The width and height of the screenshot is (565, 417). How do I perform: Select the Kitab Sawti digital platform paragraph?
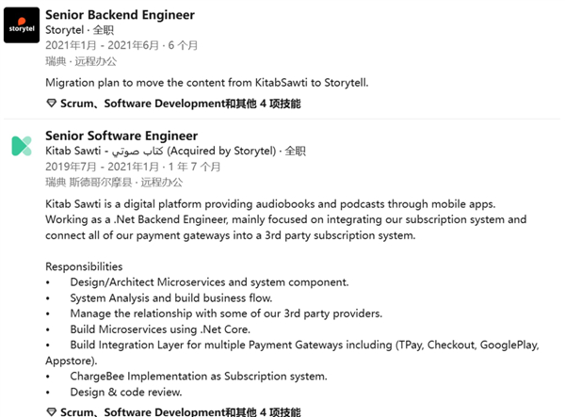click(x=285, y=219)
